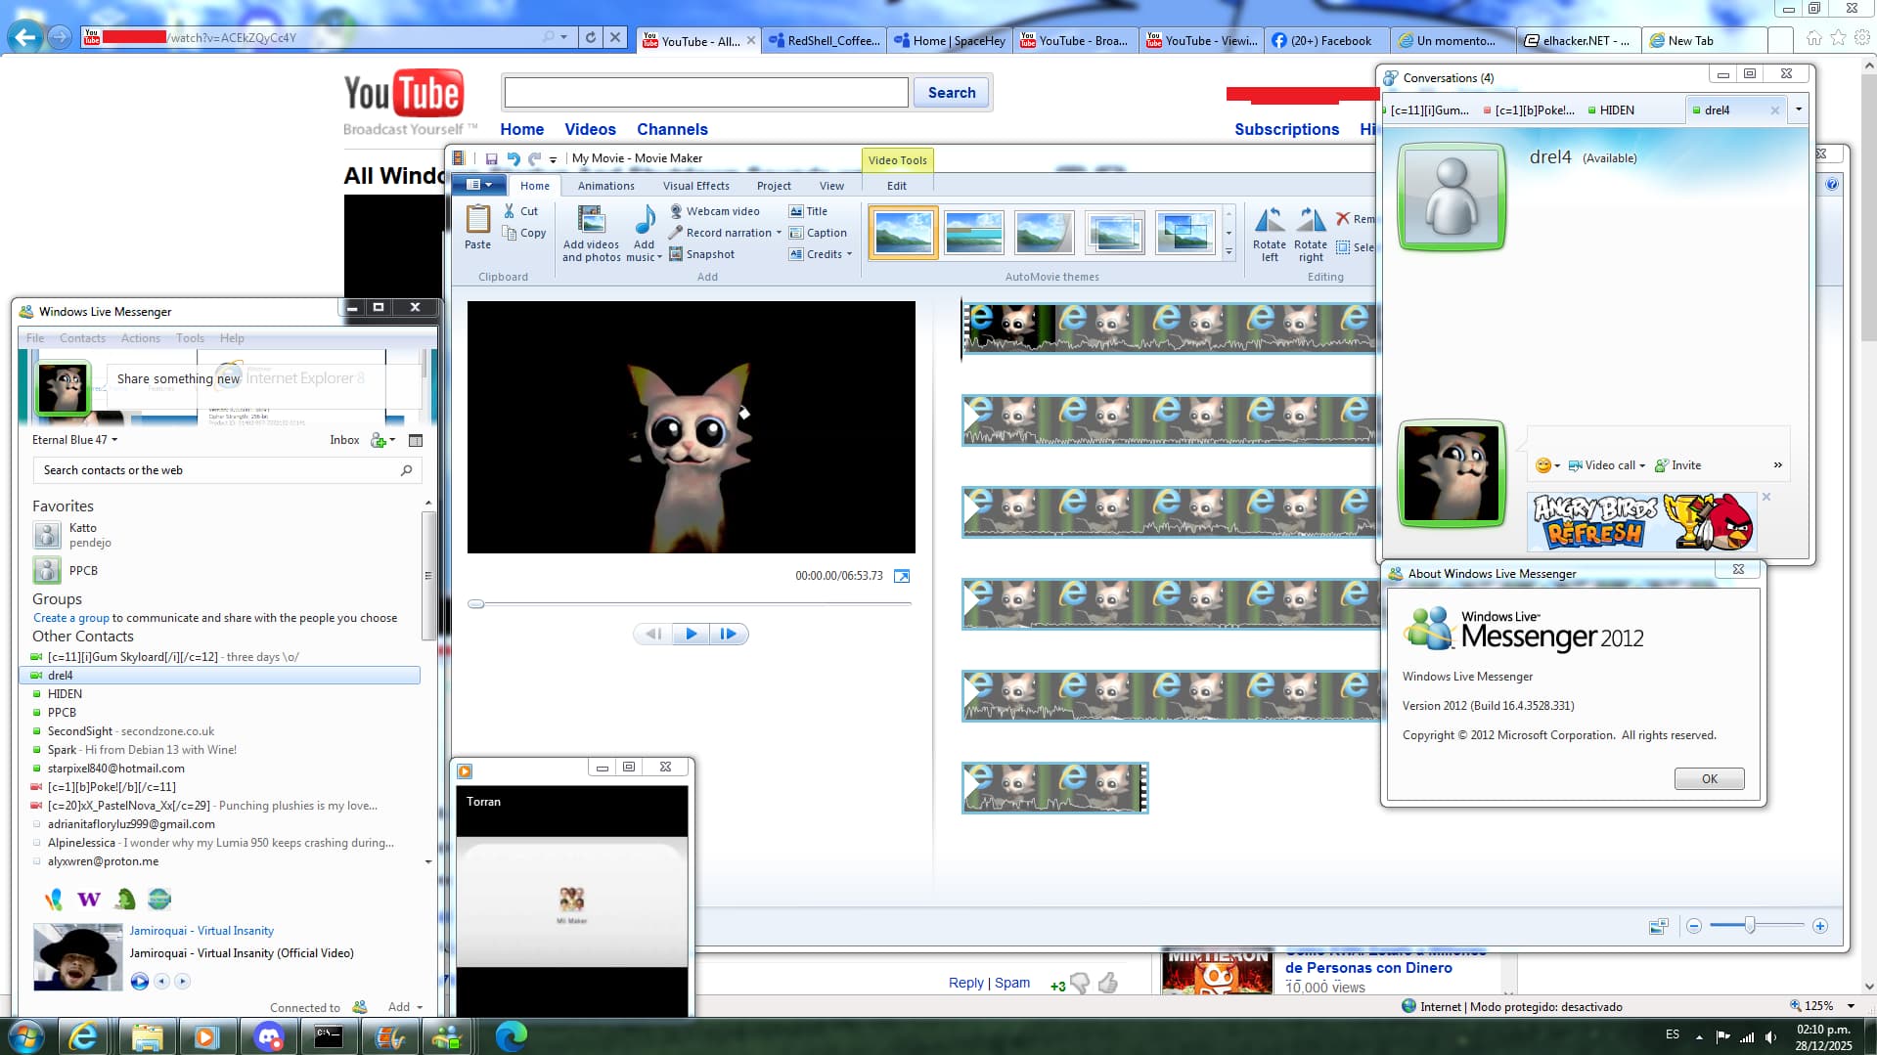Open the Record narration dropdown arrow

click(779, 233)
